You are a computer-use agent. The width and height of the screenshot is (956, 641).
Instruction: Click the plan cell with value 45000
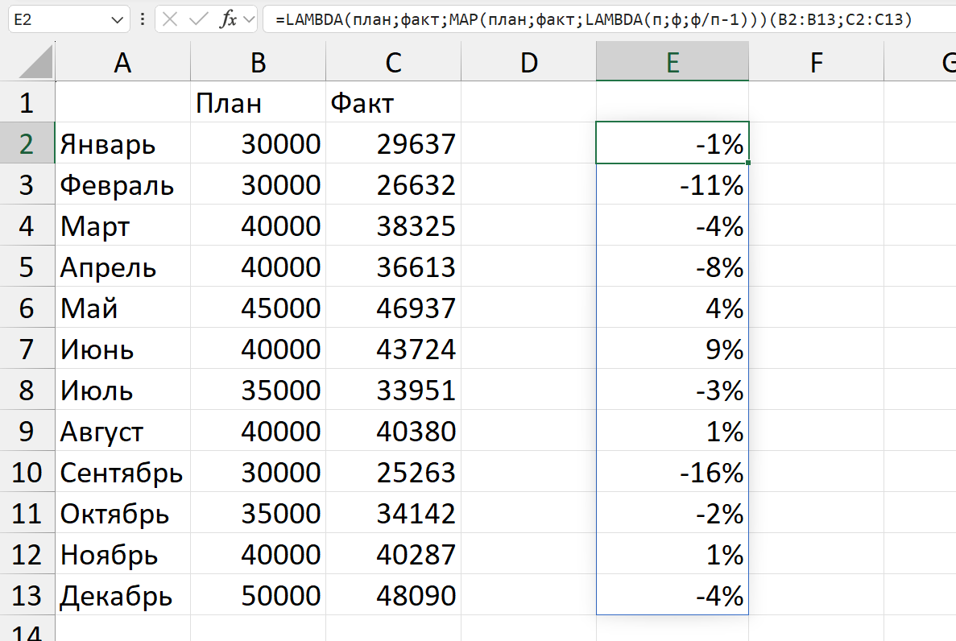click(258, 308)
